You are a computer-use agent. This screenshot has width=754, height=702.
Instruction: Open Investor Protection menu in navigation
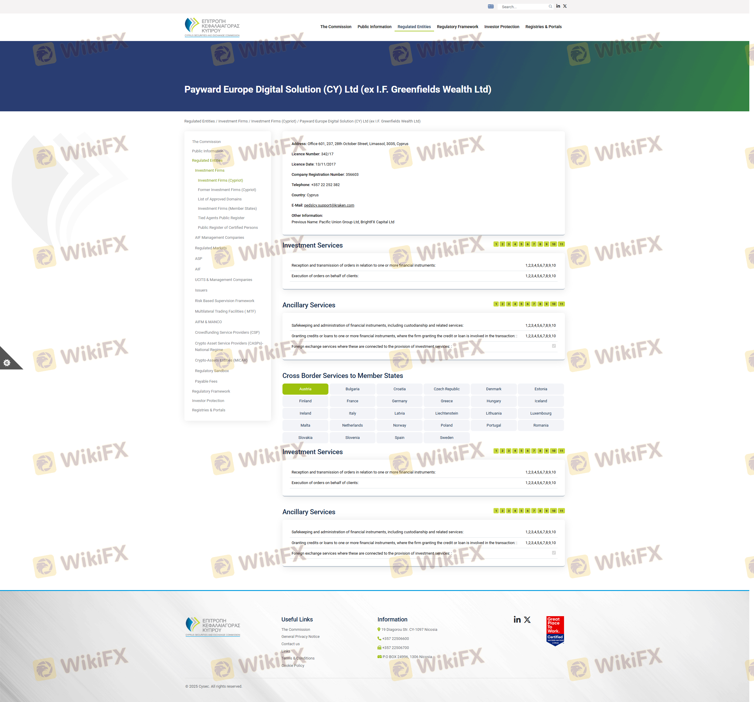click(501, 27)
